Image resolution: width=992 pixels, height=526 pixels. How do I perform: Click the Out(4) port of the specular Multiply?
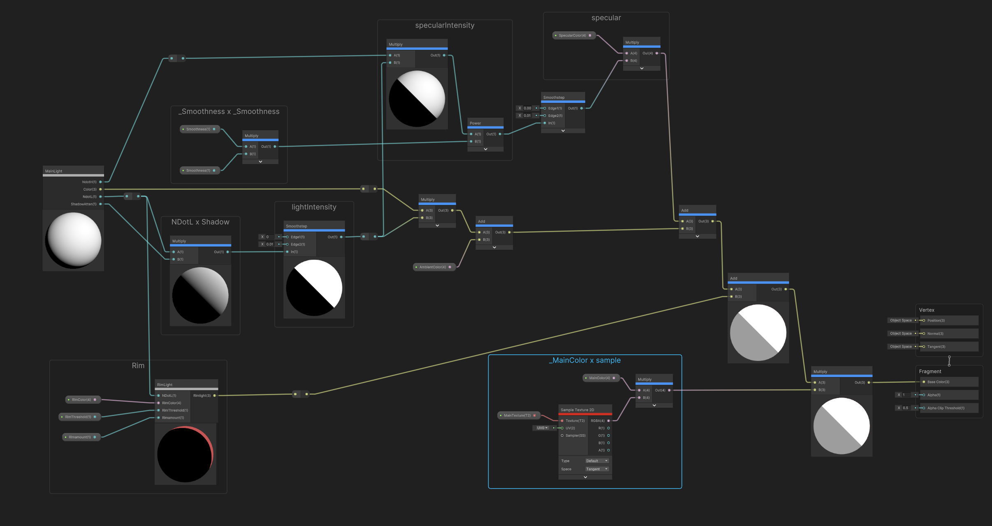pyautogui.click(x=656, y=53)
